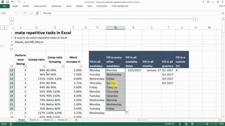Click cell containing Sunday
Image resolution: width=225 pixels, height=126 pixels.
(x=115, y=83)
